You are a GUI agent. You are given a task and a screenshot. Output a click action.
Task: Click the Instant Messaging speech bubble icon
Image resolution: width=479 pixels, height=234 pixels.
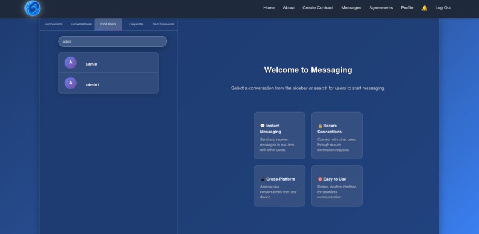(x=263, y=126)
